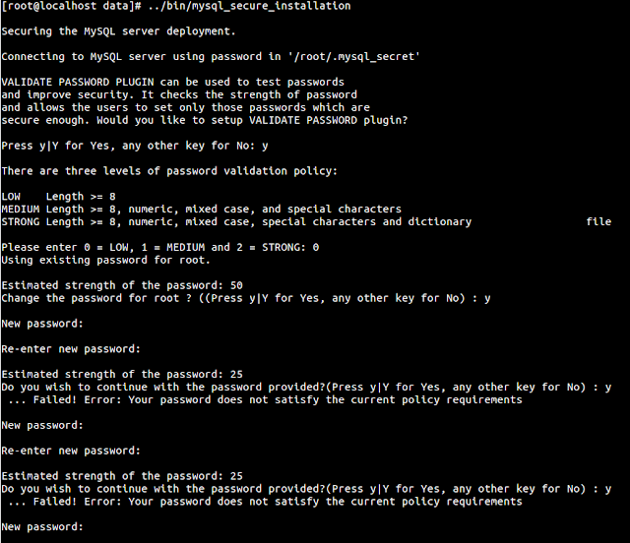Click the MEDIUM policy level line
Screen dimensions: 630x543
(201, 210)
